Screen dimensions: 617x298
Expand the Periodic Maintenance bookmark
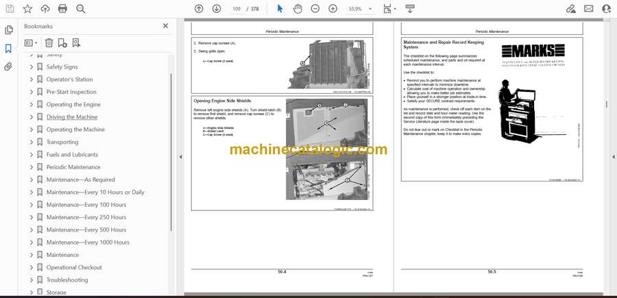click(x=32, y=167)
